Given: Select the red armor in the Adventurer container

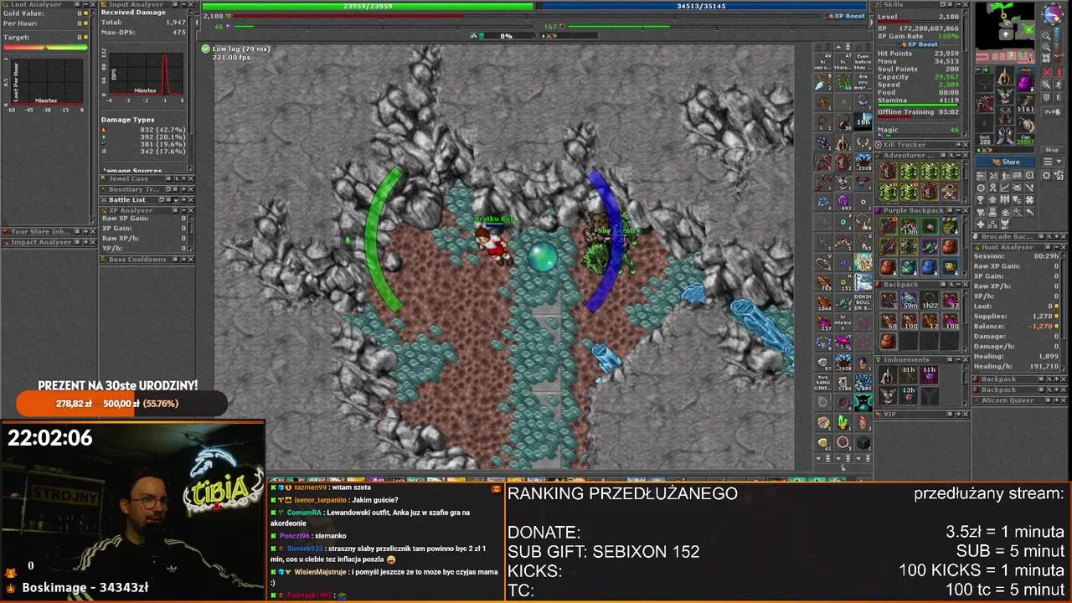Looking at the screenshot, I should (x=888, y=172).
